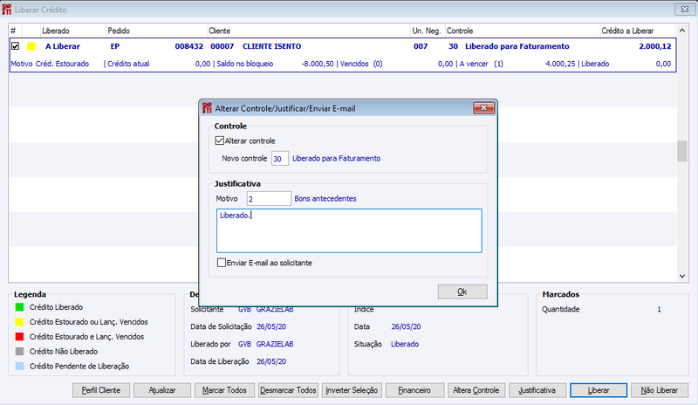This screenshot has height=405, width=698.
Task: Click the red legend swatch for Crédito Estourado e Lanç. Vencidos
Action: pyautogui.click(x=19, y=336)
